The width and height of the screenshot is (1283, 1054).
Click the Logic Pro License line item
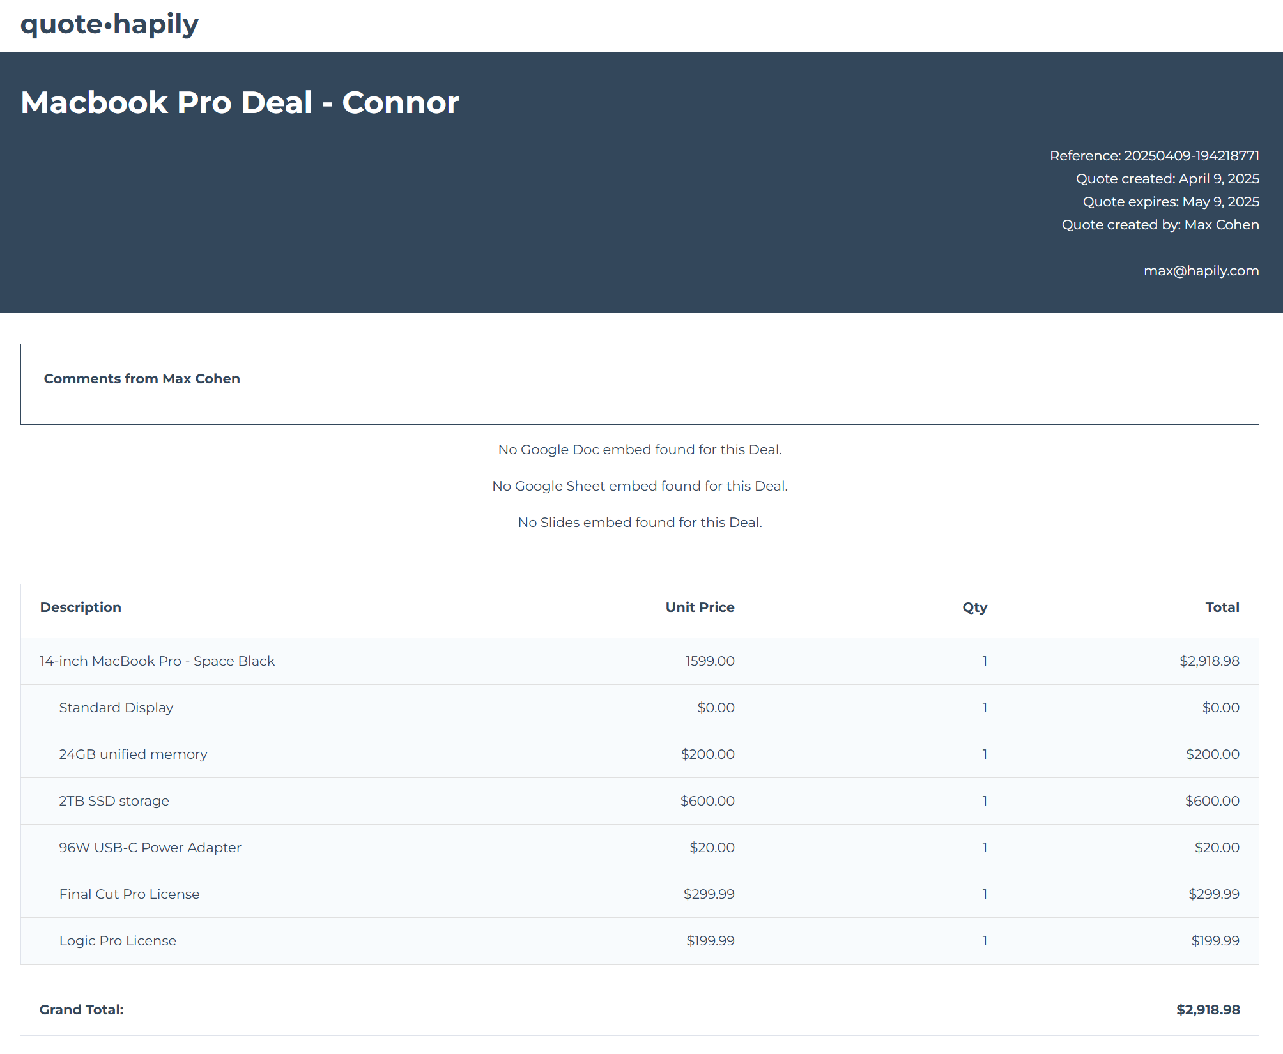(118, 940)
